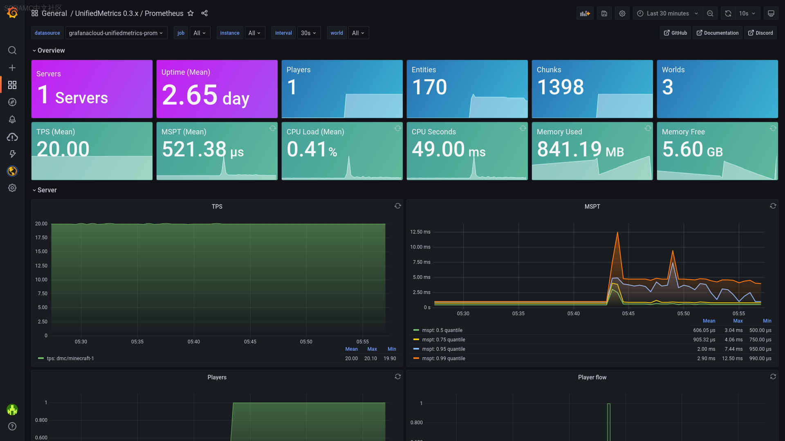Open the Documentation link

[x=717, y=33]
